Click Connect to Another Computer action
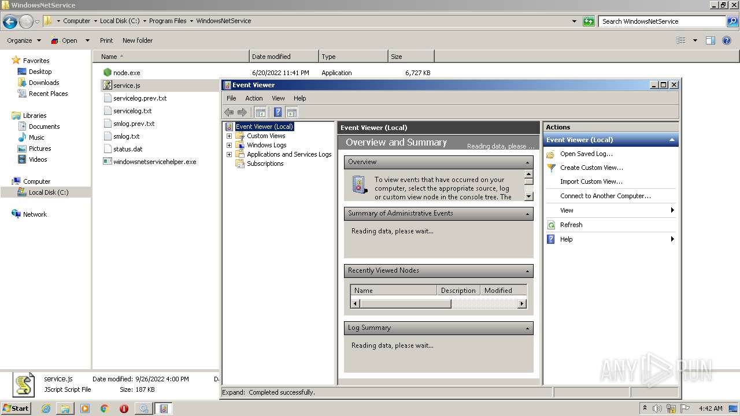Image resolution: width=740 pixels, height=416 pixels. click(x=605, y=196)
